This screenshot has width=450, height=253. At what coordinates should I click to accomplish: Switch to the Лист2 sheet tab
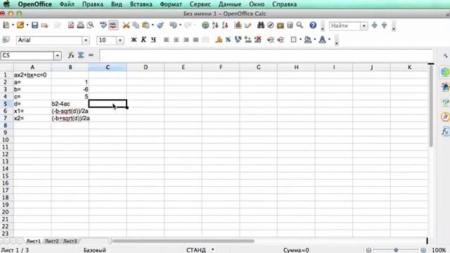click(x=51, y=241)
